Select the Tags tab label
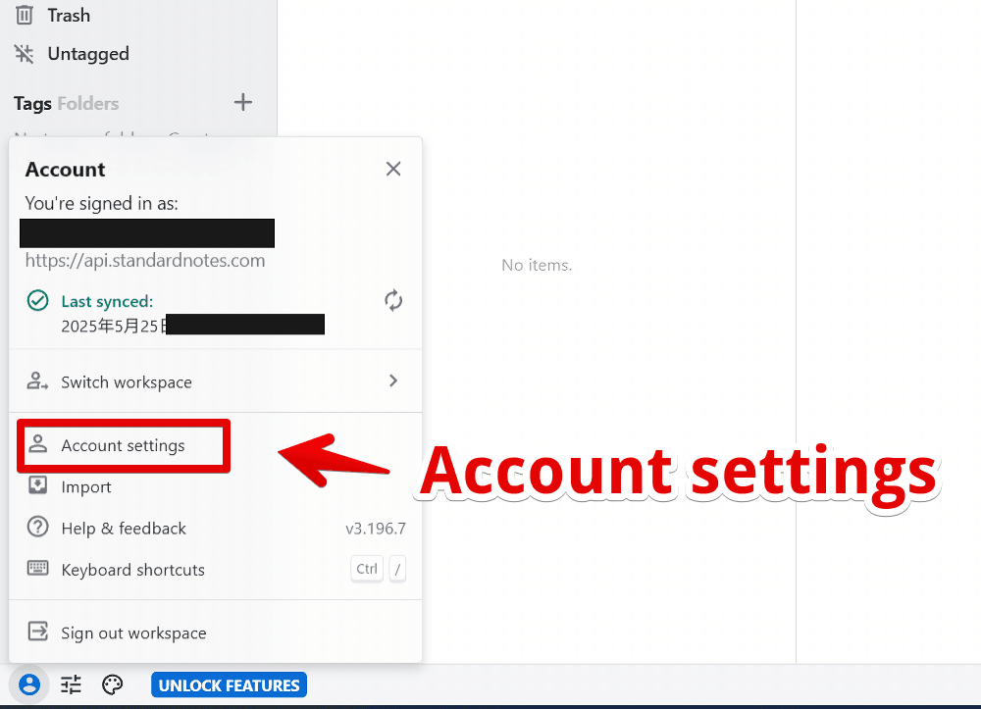Screen dimensions: 981x709 32,103
